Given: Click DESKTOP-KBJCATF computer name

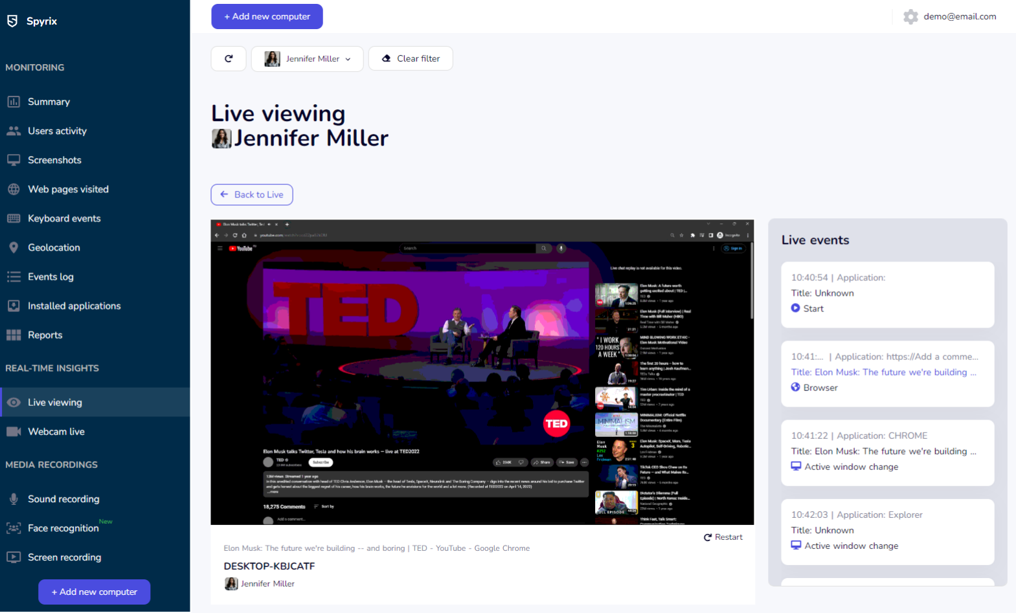Looking at the screenshot, I should tap(269, 566).
